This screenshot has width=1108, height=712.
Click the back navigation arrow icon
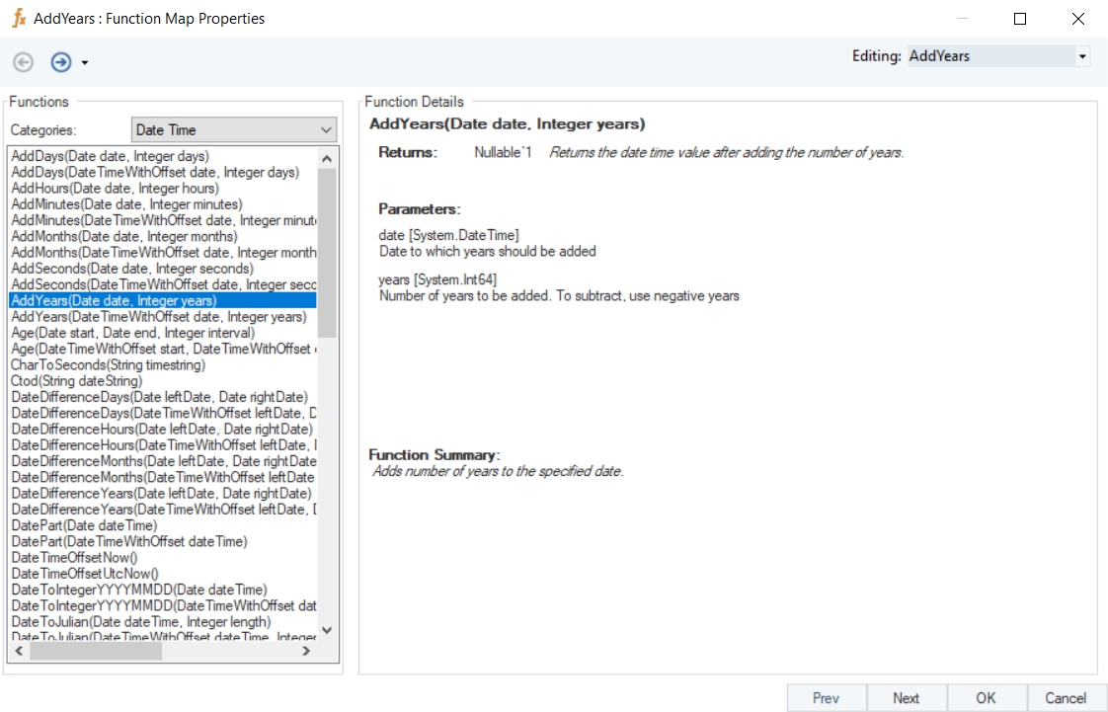tap(23, 62)
